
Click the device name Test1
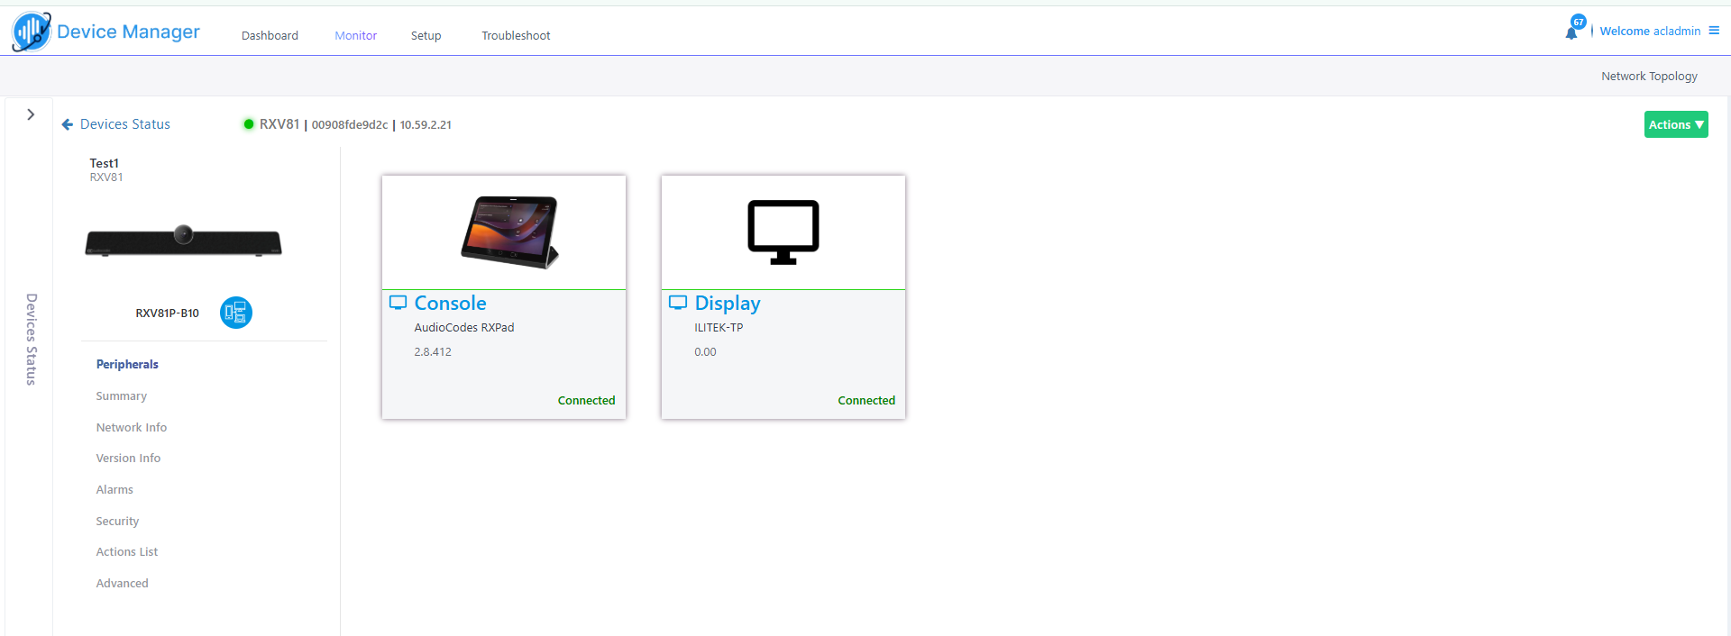[x=105, y=163]
